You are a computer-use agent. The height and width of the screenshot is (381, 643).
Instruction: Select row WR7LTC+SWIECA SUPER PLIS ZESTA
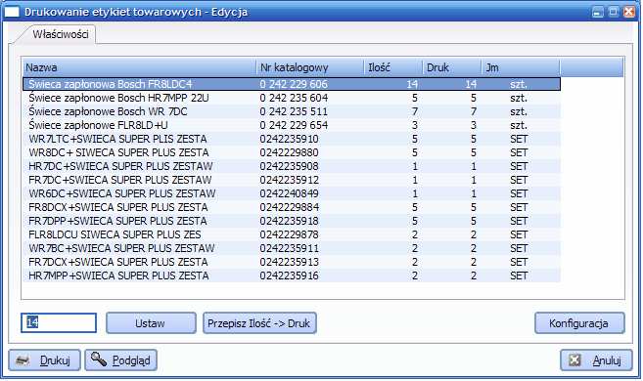292,139
